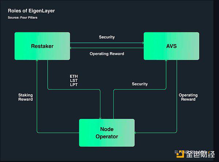The width and height of the screenshot is (219, 162).
Task: Click the ETH label
Action: coord(74,76)
